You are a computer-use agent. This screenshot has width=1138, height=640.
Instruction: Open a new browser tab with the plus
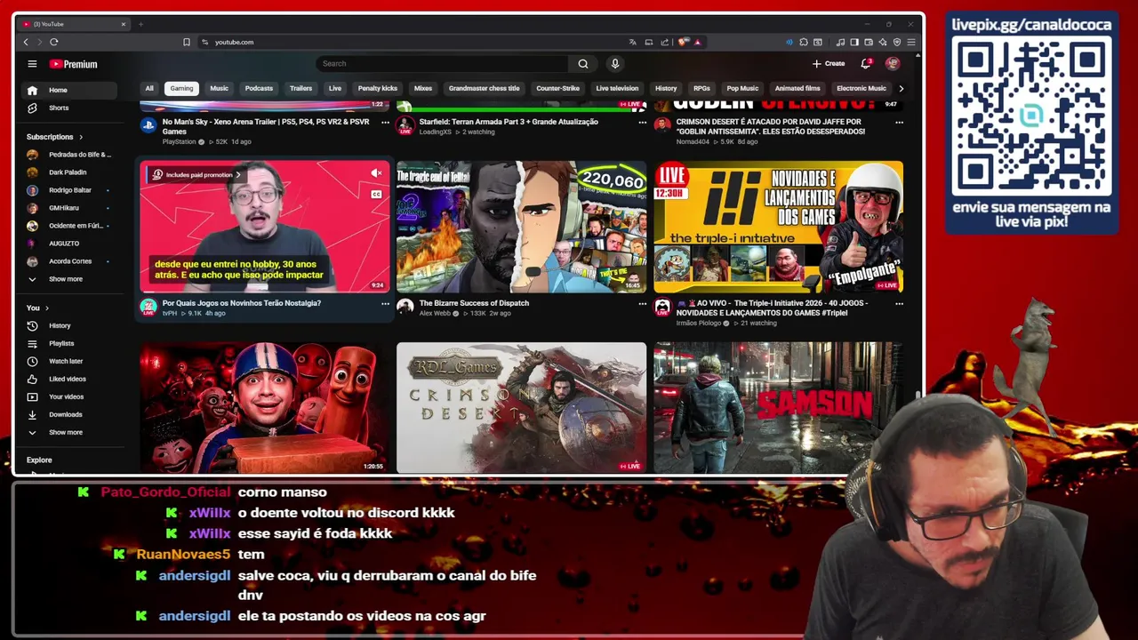[140, 24]
